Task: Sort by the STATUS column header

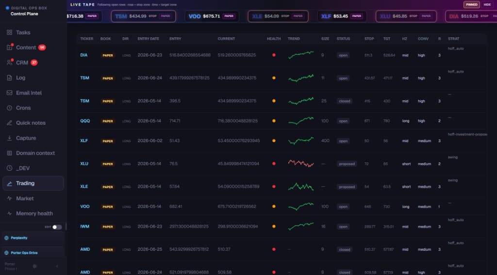Action: coord(343,39)
